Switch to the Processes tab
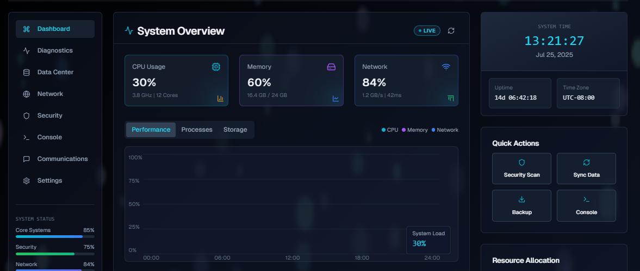Image resolution: width=640 pixels, height=271 pixels. (197, 130)
